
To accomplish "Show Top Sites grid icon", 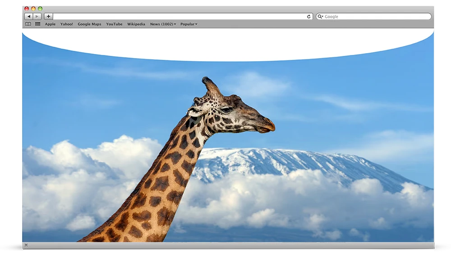I will tap(38, 24).
